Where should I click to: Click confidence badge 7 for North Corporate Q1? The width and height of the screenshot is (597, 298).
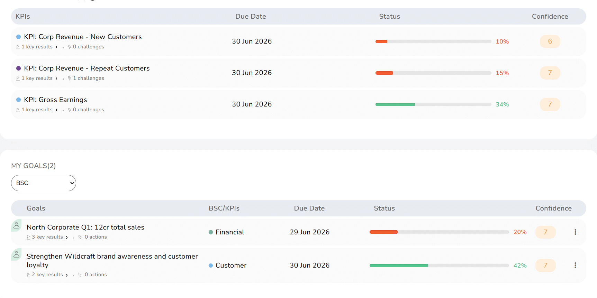545,232
